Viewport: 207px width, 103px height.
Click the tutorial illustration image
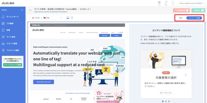166,59
